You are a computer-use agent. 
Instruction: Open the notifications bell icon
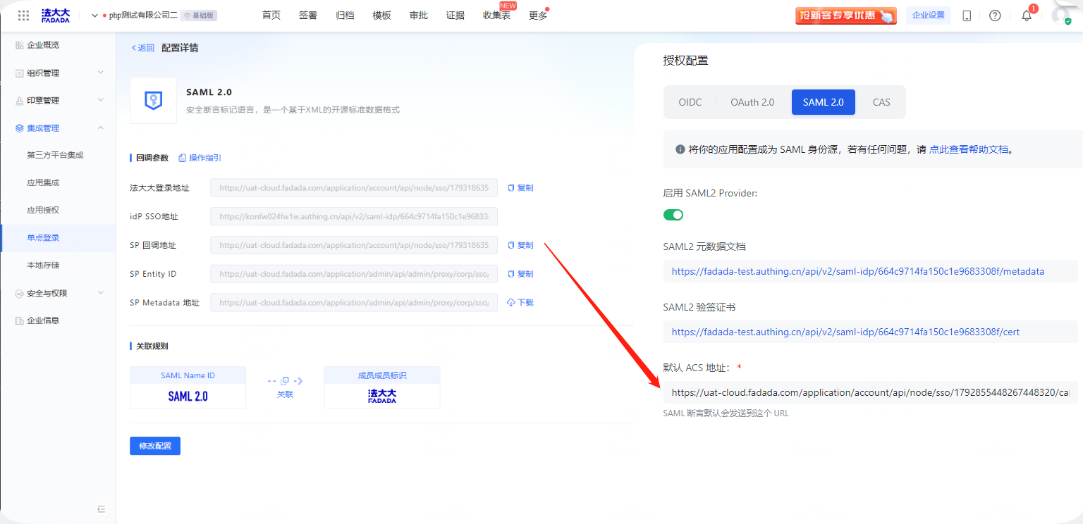(1027, 15)
